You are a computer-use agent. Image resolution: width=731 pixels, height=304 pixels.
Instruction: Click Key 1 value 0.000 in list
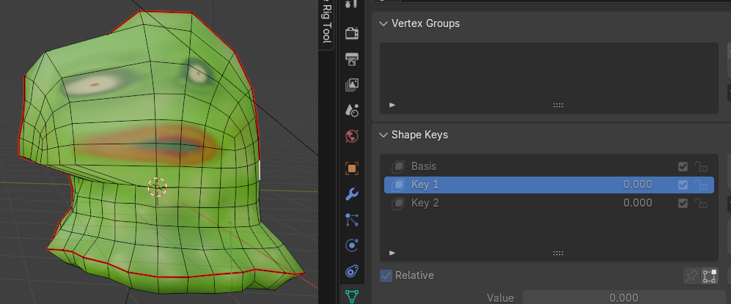click(x=638, y=185)
